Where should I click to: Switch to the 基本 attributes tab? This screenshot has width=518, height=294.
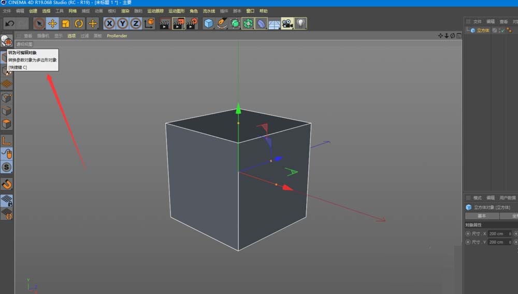pos(481,216)
